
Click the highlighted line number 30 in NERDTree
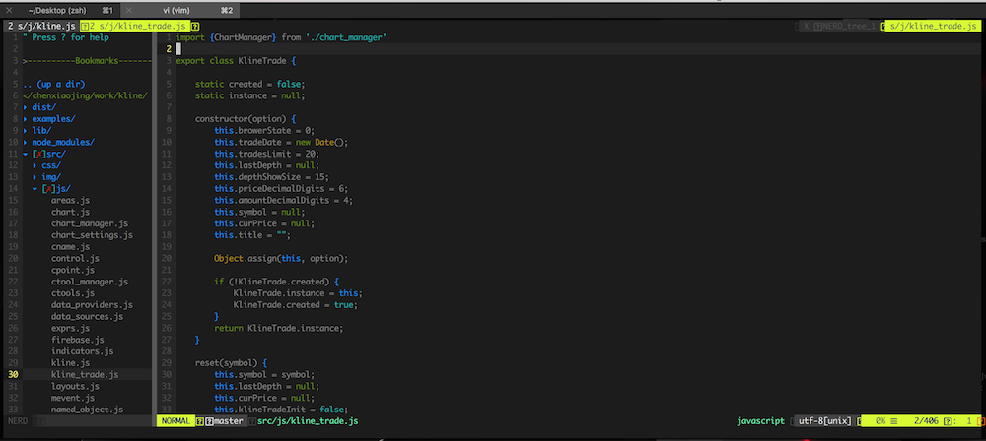point(13,374)
